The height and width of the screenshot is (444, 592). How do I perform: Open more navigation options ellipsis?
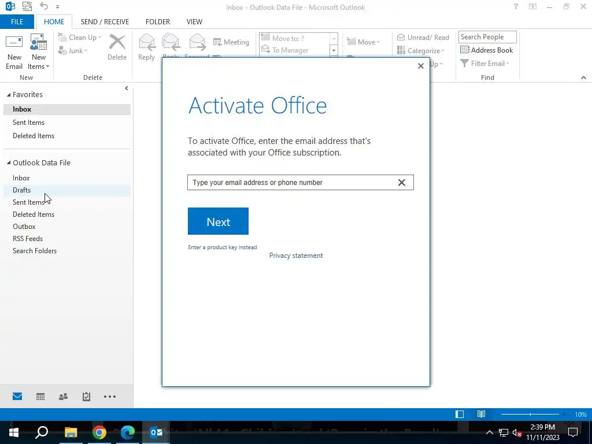point(110,397)
